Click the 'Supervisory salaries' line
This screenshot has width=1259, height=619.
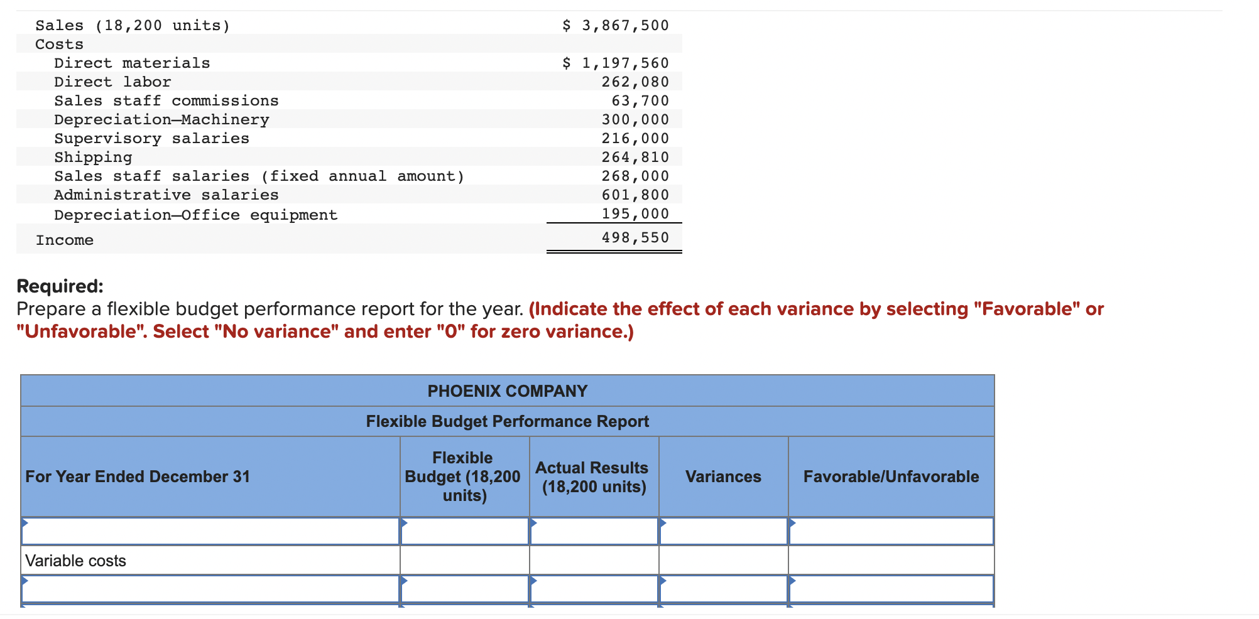point(151,139)
